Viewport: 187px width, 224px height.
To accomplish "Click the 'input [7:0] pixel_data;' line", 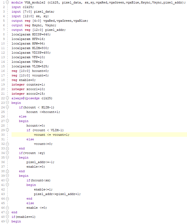I will (33, 12).
